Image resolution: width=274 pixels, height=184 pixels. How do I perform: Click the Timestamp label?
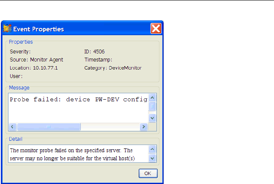98,60
